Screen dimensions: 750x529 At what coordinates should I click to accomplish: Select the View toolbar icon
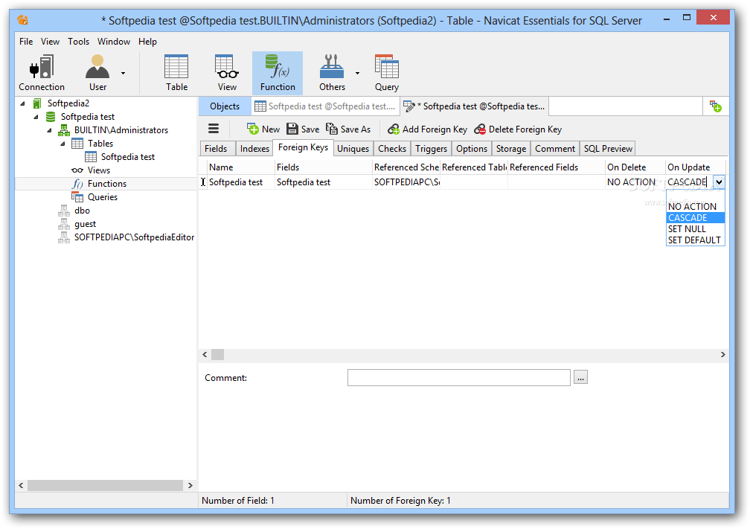point(227,73)
